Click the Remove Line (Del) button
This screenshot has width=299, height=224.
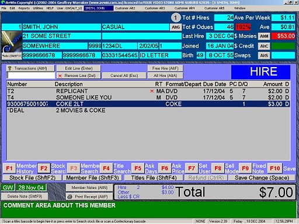tap(79, 76)
